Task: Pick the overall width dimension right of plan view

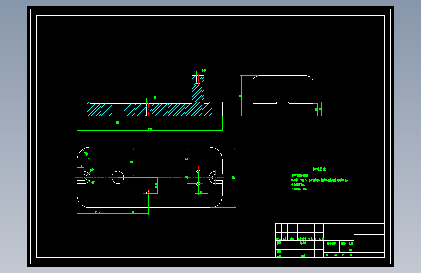Action: [234, 177]
